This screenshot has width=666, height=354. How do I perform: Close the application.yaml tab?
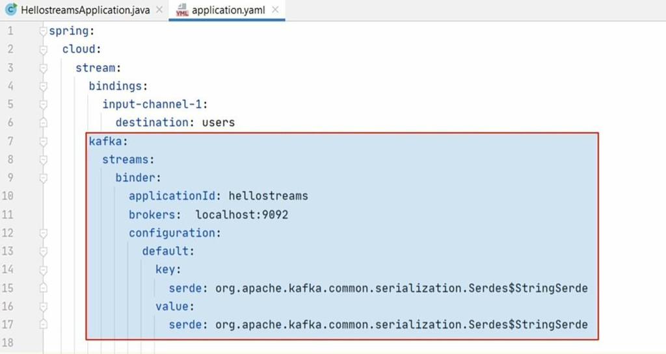coord(275,10)
